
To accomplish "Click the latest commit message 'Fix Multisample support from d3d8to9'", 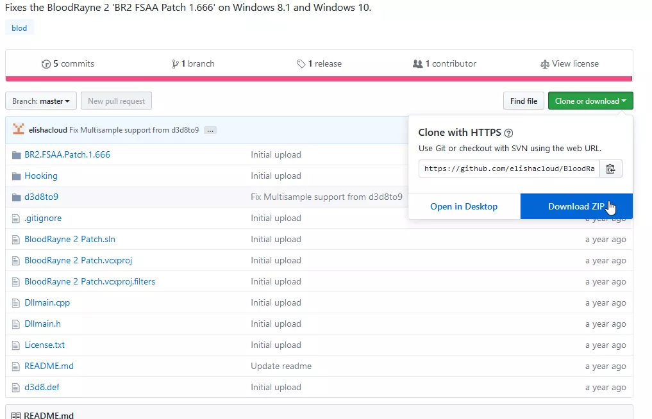I will [x=134, y=130].
